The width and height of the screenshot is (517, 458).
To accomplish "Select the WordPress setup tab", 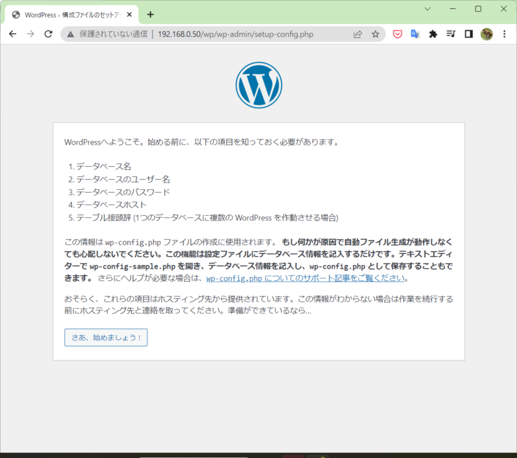I will (x=72, y=15).
